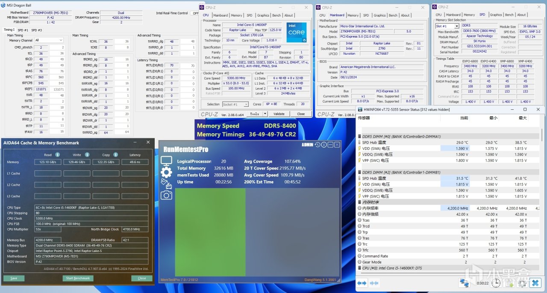The image size is (547, 293).
Task: Click HWiNFO add log file icon
Action: pyautogui.click(x=509, y=283)
